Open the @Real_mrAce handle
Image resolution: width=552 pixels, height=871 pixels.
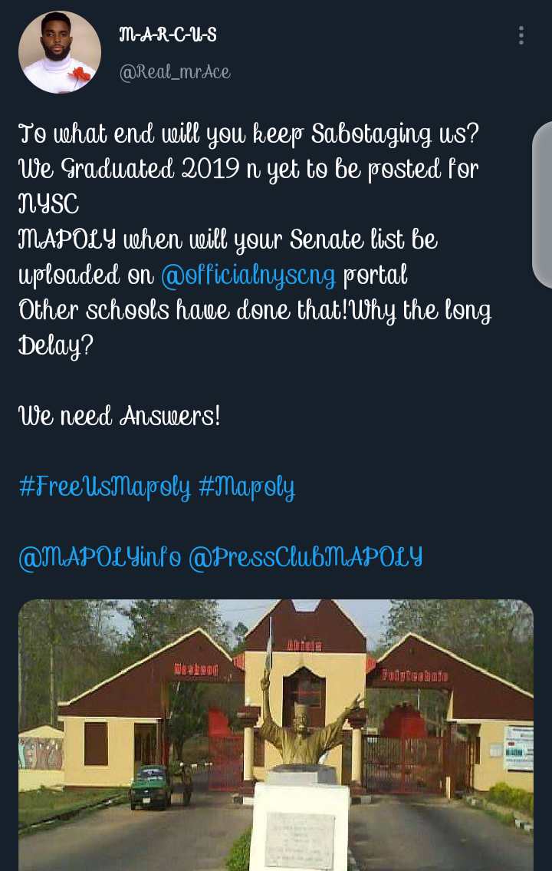[x=175, y=72]
